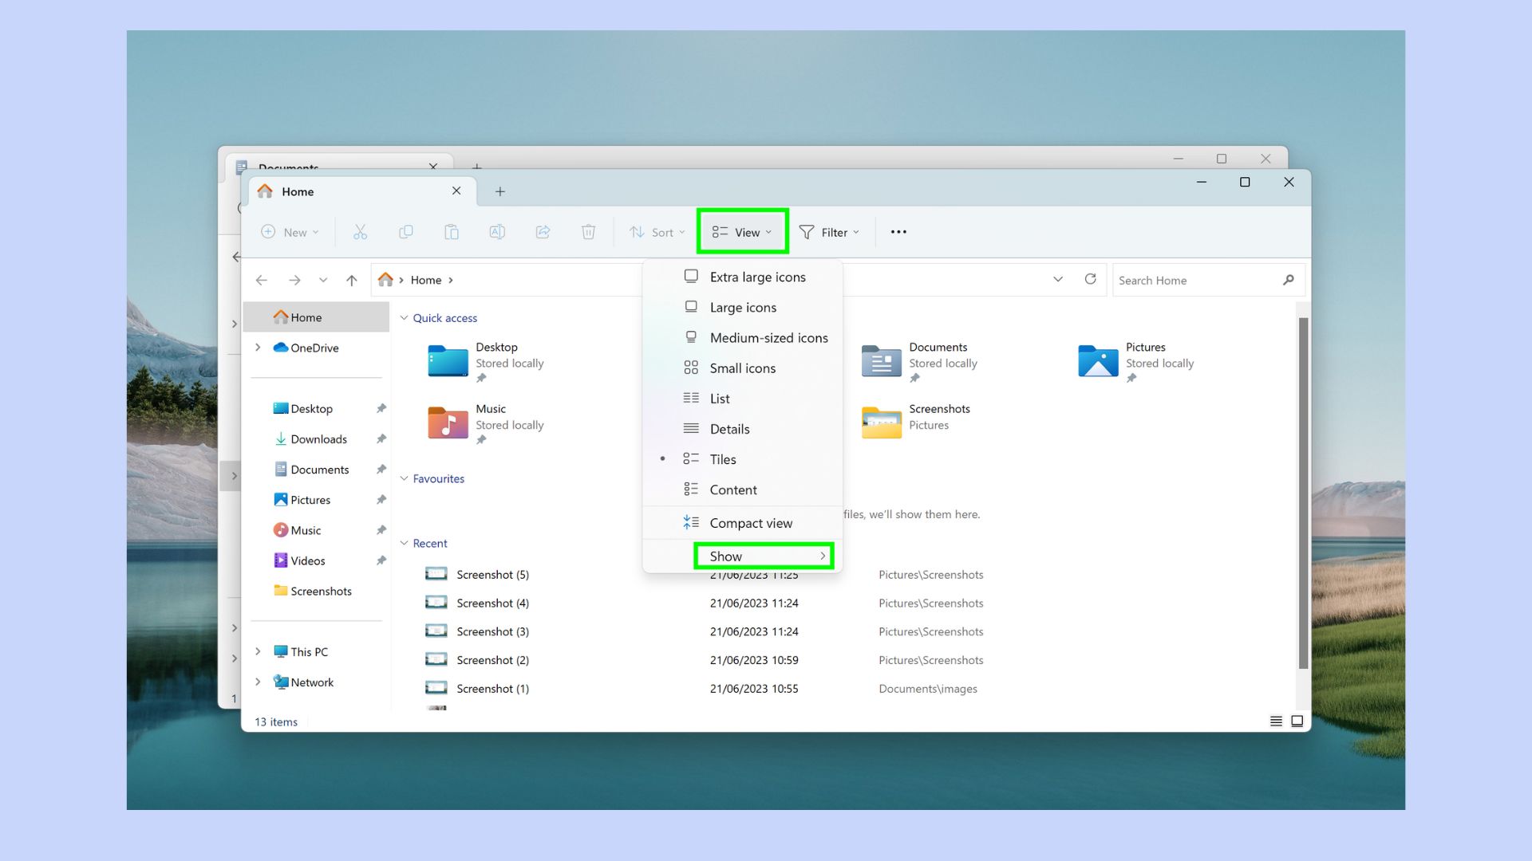
Task: Click the up-one-level navigation arrow
Action: pyautogui.click(x=352, y=280)
